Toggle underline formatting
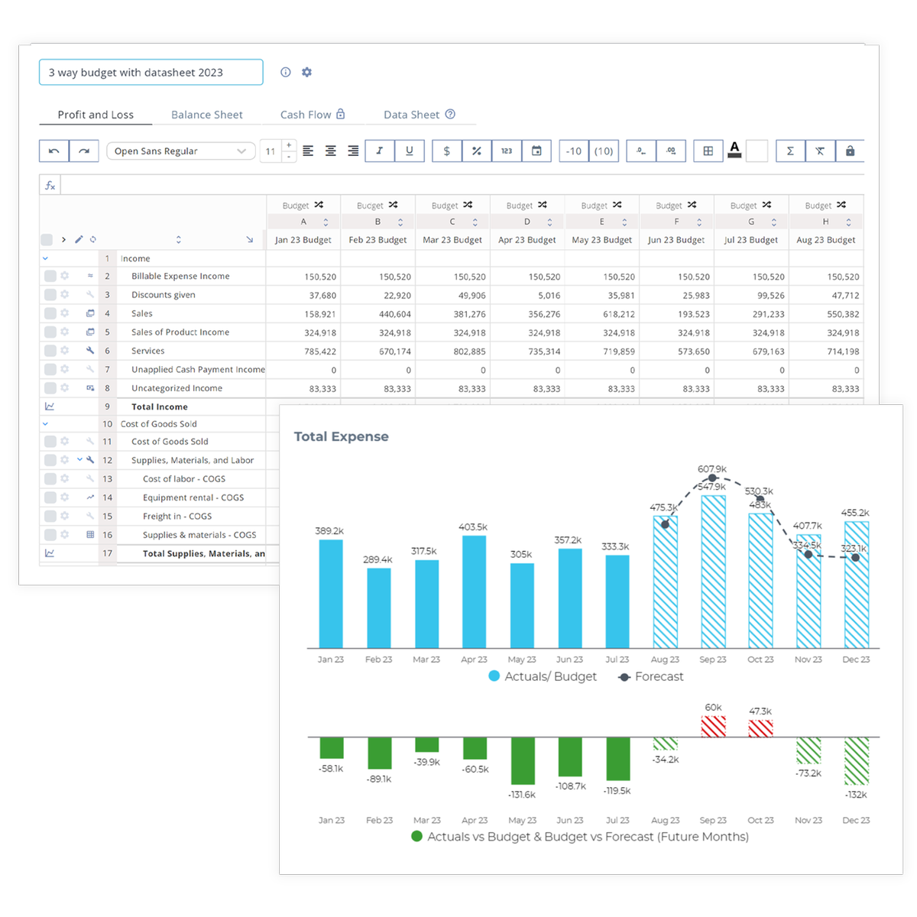The height and width of the screenshot is (917, 917). pyautogui.click(x=410, y=151)
